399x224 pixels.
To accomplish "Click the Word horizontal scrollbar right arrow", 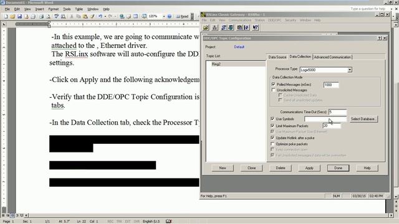I will pyautogui.click(x=392, y=215).
